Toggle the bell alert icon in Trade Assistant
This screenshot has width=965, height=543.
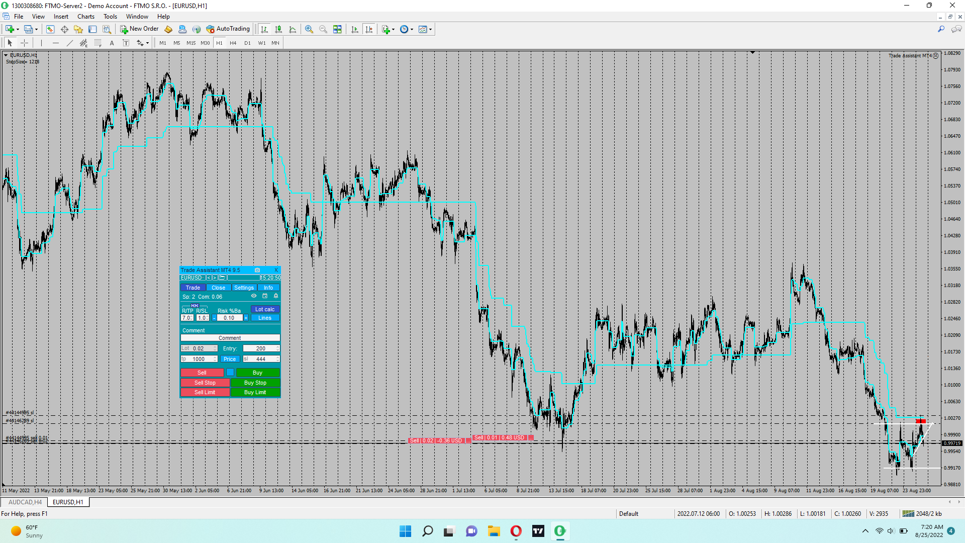(276, 296)
